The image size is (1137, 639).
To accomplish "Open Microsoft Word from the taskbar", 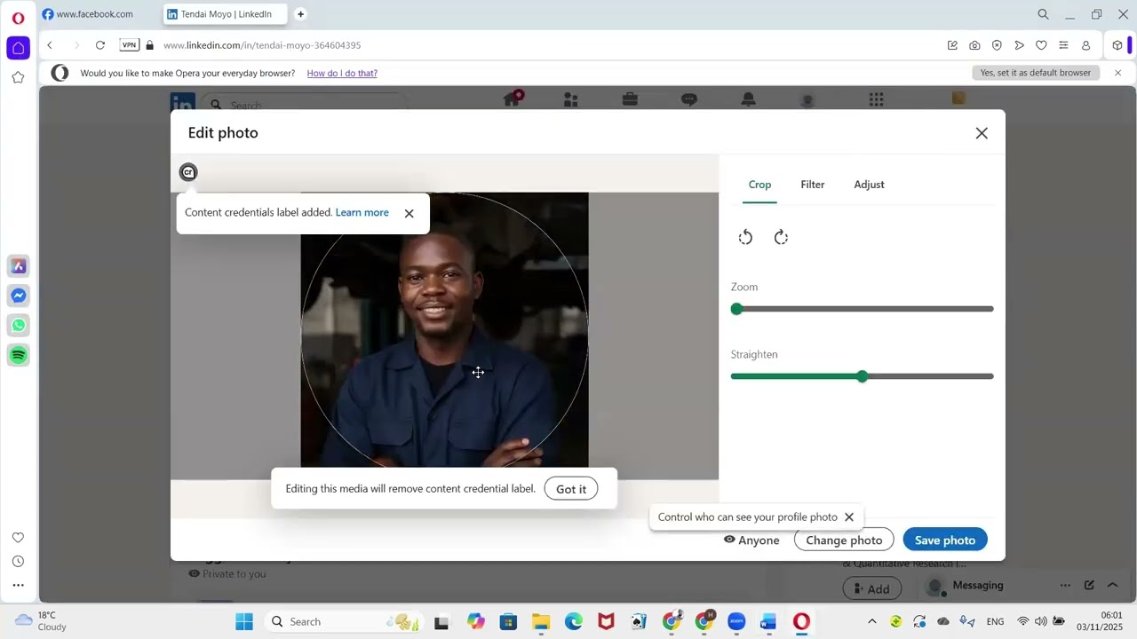I will pos(768,621).
